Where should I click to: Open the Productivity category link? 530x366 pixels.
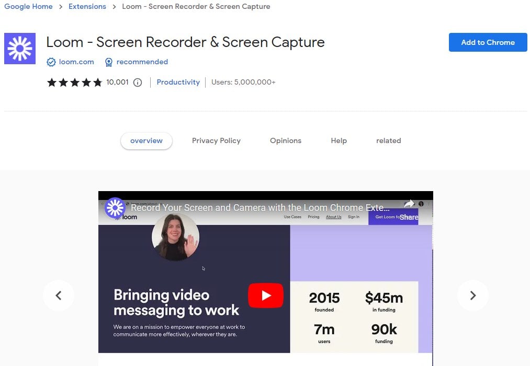click(x=178, y=82)
